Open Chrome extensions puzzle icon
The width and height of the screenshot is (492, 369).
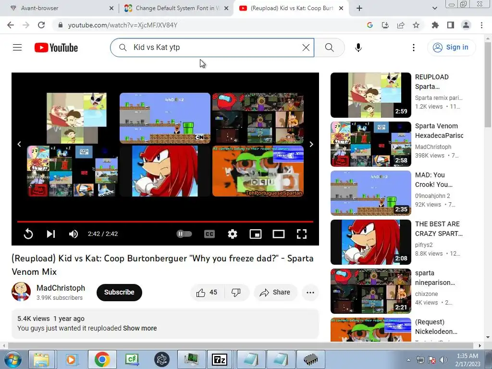(x=435, y=25)
